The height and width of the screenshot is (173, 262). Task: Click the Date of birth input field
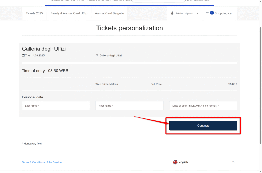(203, 106)
